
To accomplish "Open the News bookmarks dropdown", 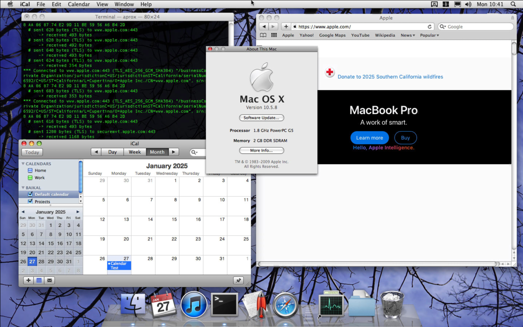I will [408, 35].
